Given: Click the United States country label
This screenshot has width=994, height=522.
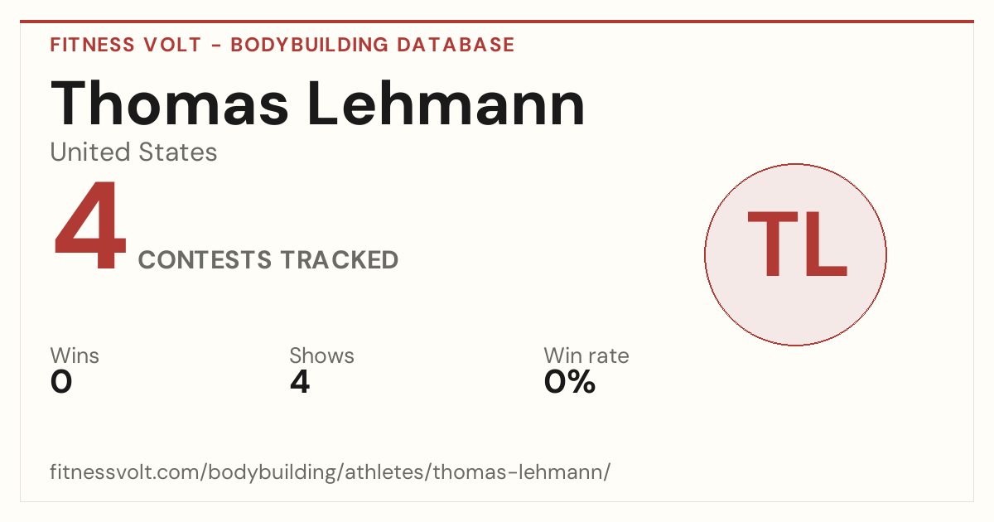Looking at the screenshot, I should click(133, 152).
